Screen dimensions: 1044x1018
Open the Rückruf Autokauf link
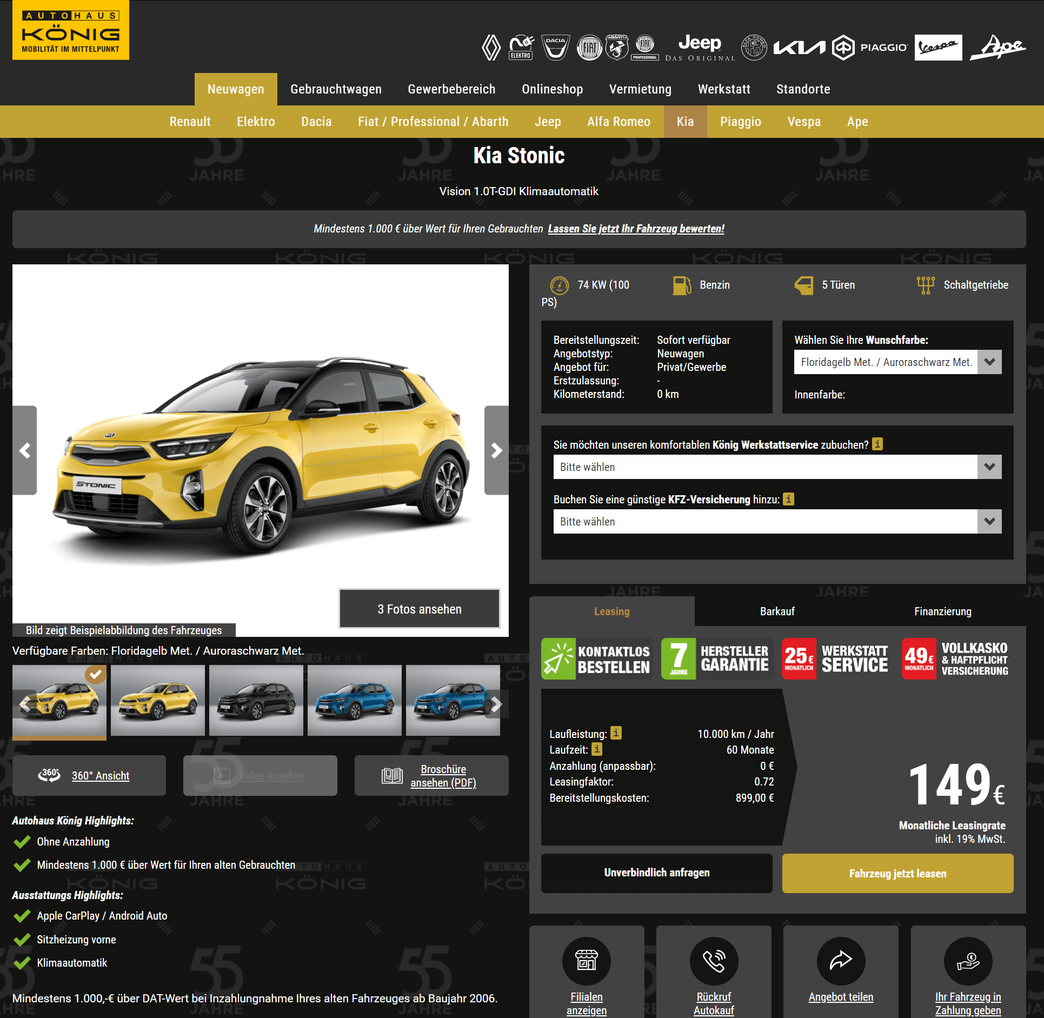coord(714,1003)
